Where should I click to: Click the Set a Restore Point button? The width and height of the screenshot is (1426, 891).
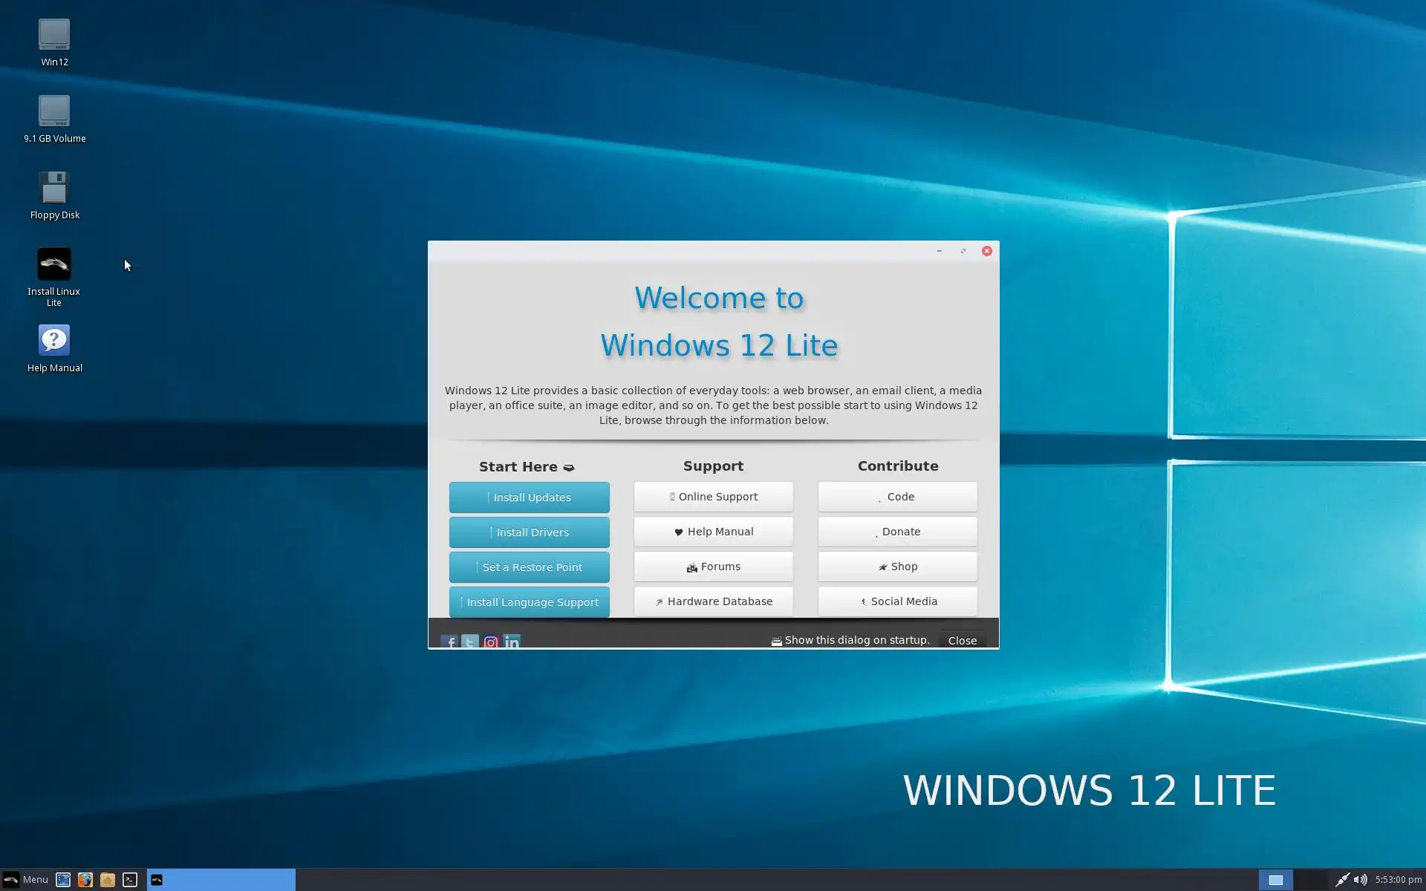pyautogui.click(x=529, y=567)
